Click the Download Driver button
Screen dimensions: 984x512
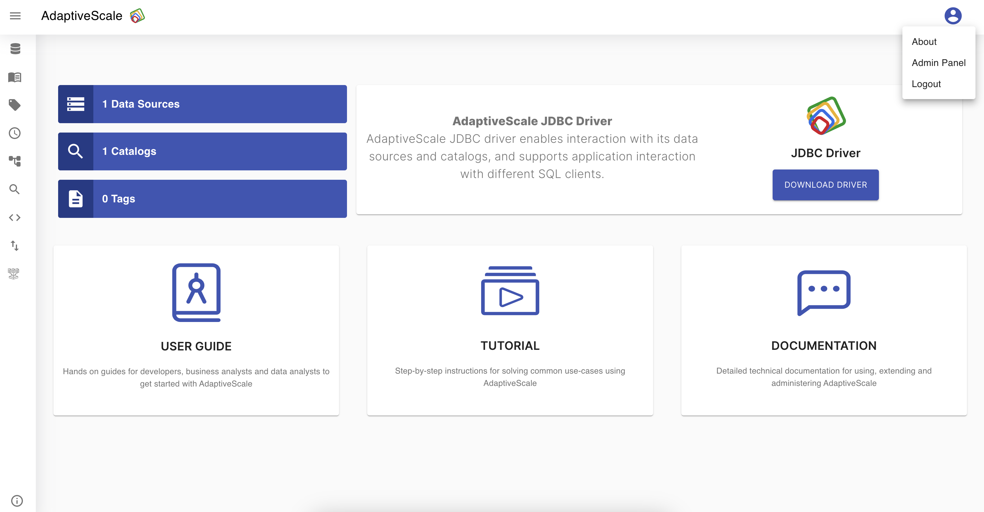tap(825, 185)
